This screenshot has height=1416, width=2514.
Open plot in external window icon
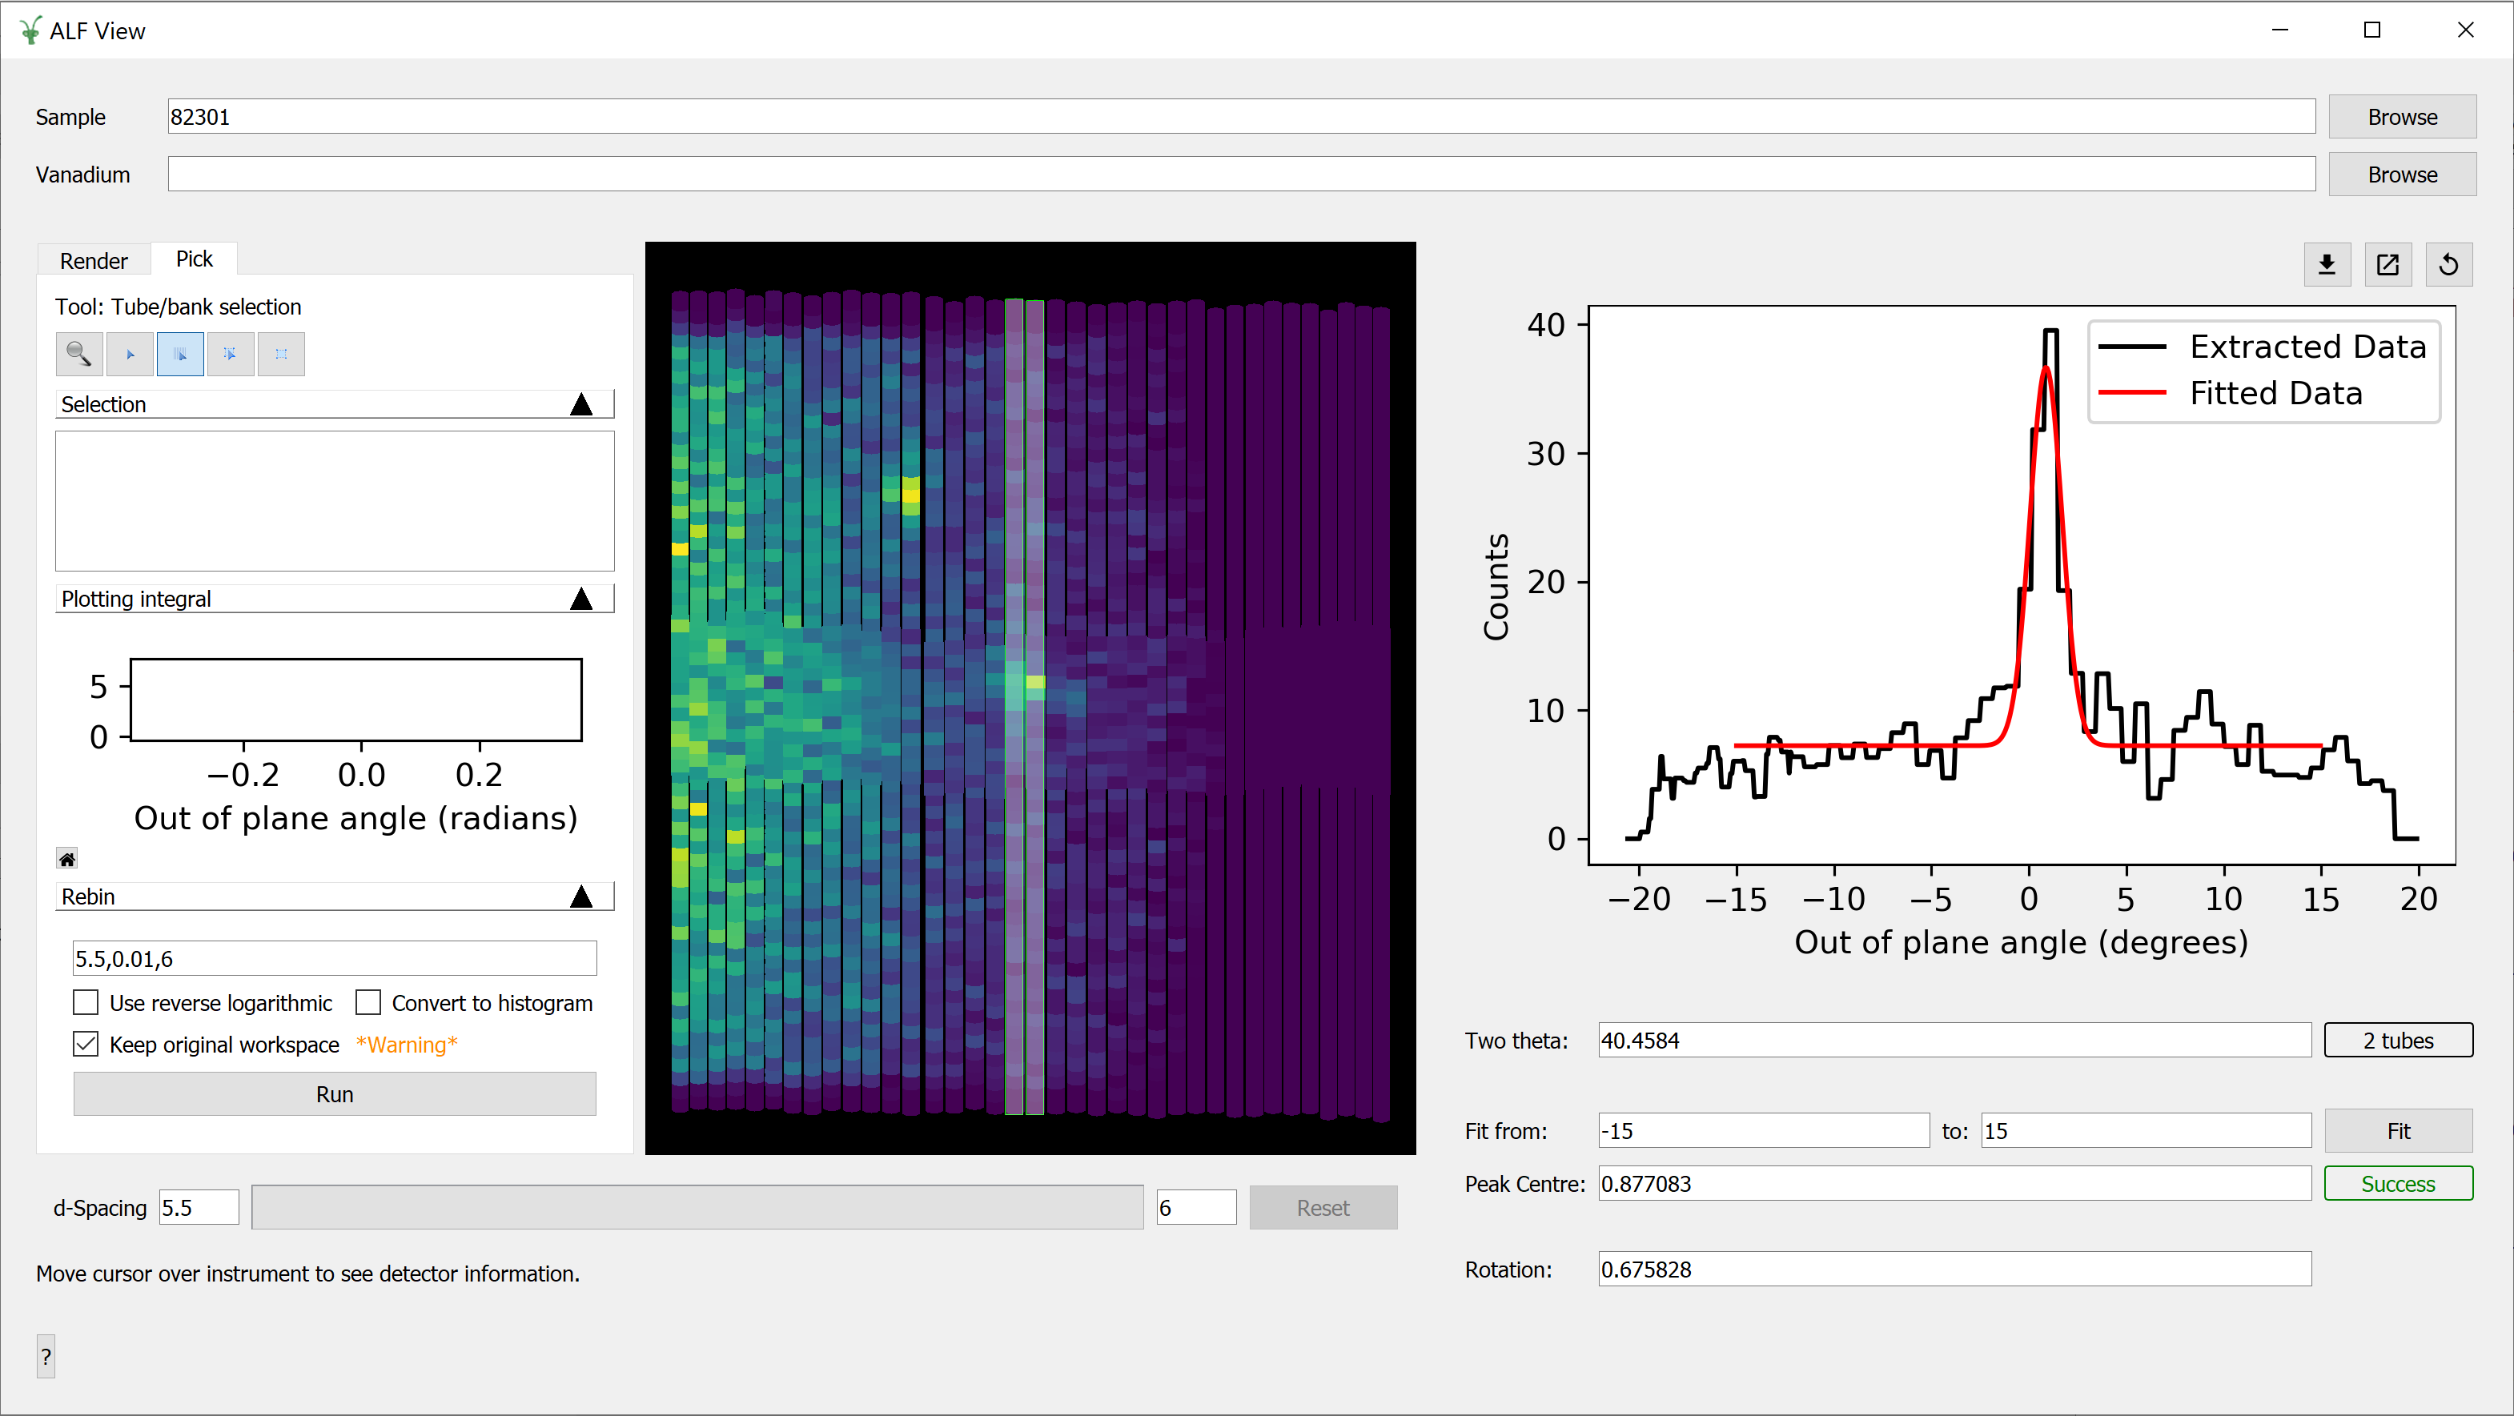point(2387,264)
